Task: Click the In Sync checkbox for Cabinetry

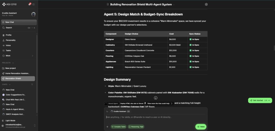Action: (x=190, y=45)
